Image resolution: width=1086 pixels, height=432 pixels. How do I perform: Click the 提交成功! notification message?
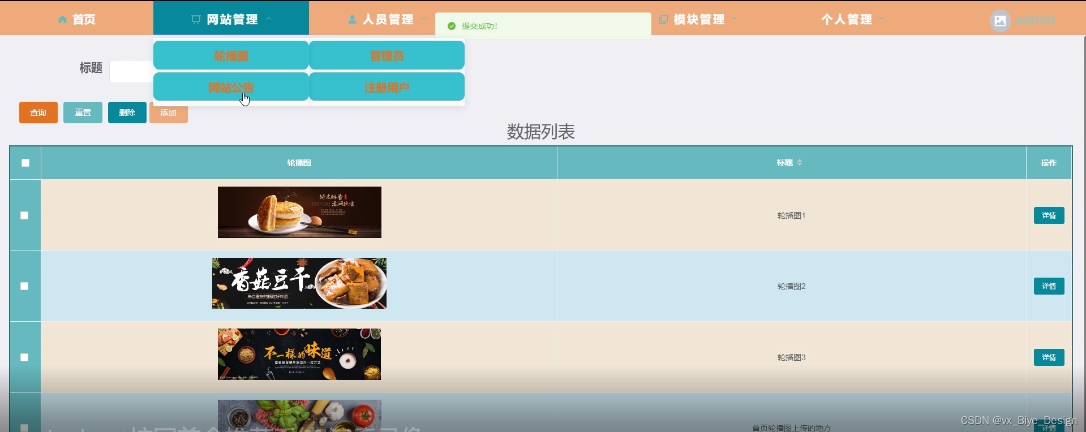tap(479, 26)
